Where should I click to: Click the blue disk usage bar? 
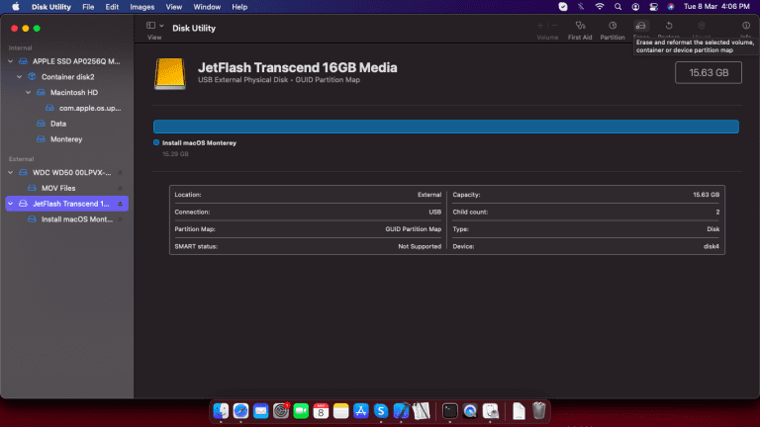click(446, 127)
